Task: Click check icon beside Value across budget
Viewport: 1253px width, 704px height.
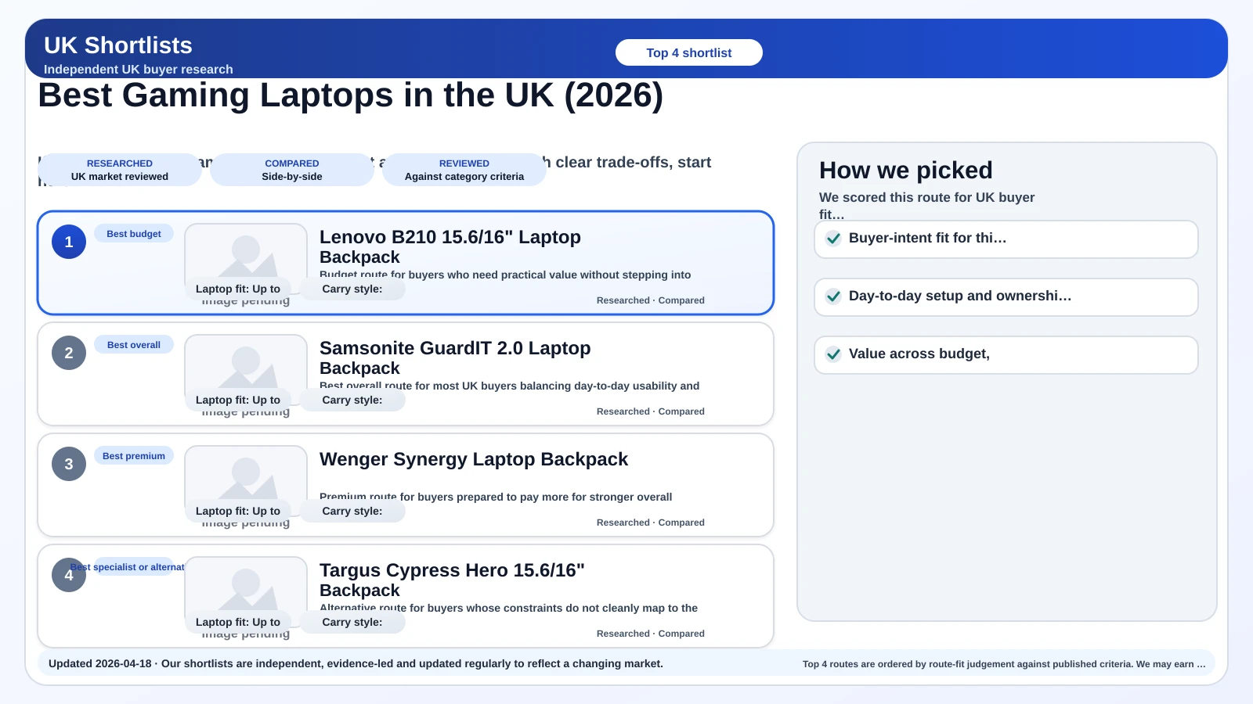Action: click(x=834, y=354)
